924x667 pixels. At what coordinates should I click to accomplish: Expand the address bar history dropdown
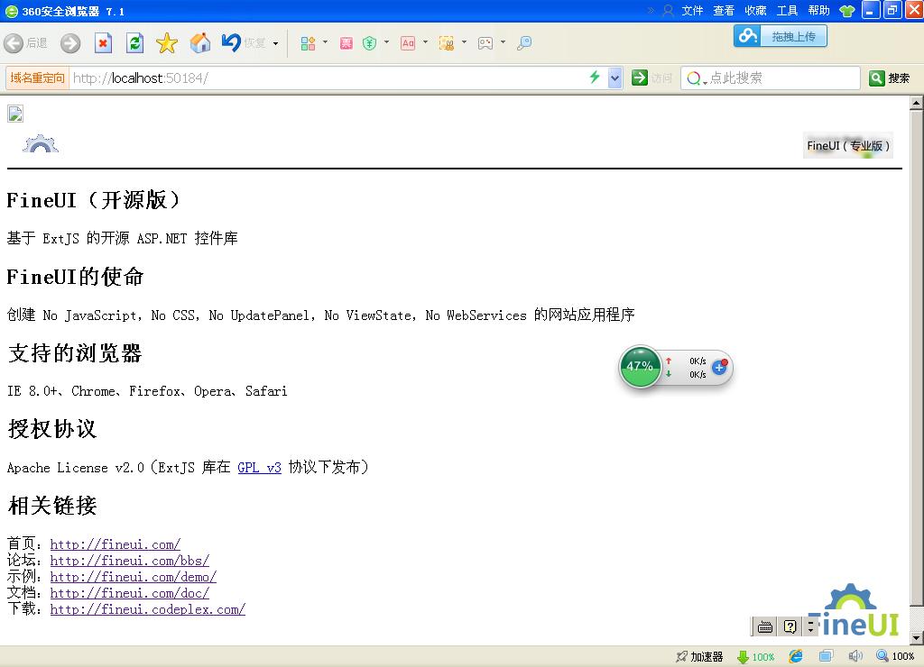[x=614, y=78]
